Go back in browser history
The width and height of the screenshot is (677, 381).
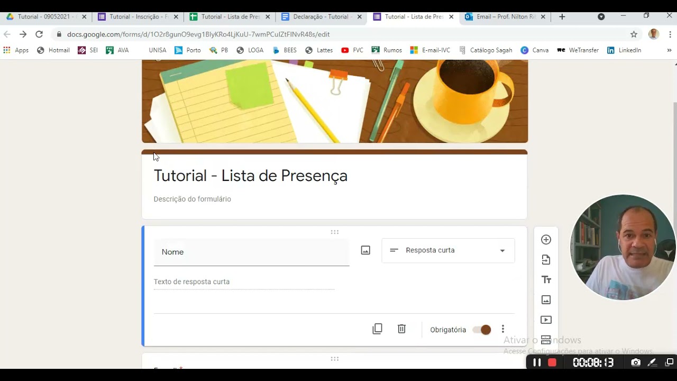(x=7, y=34)
